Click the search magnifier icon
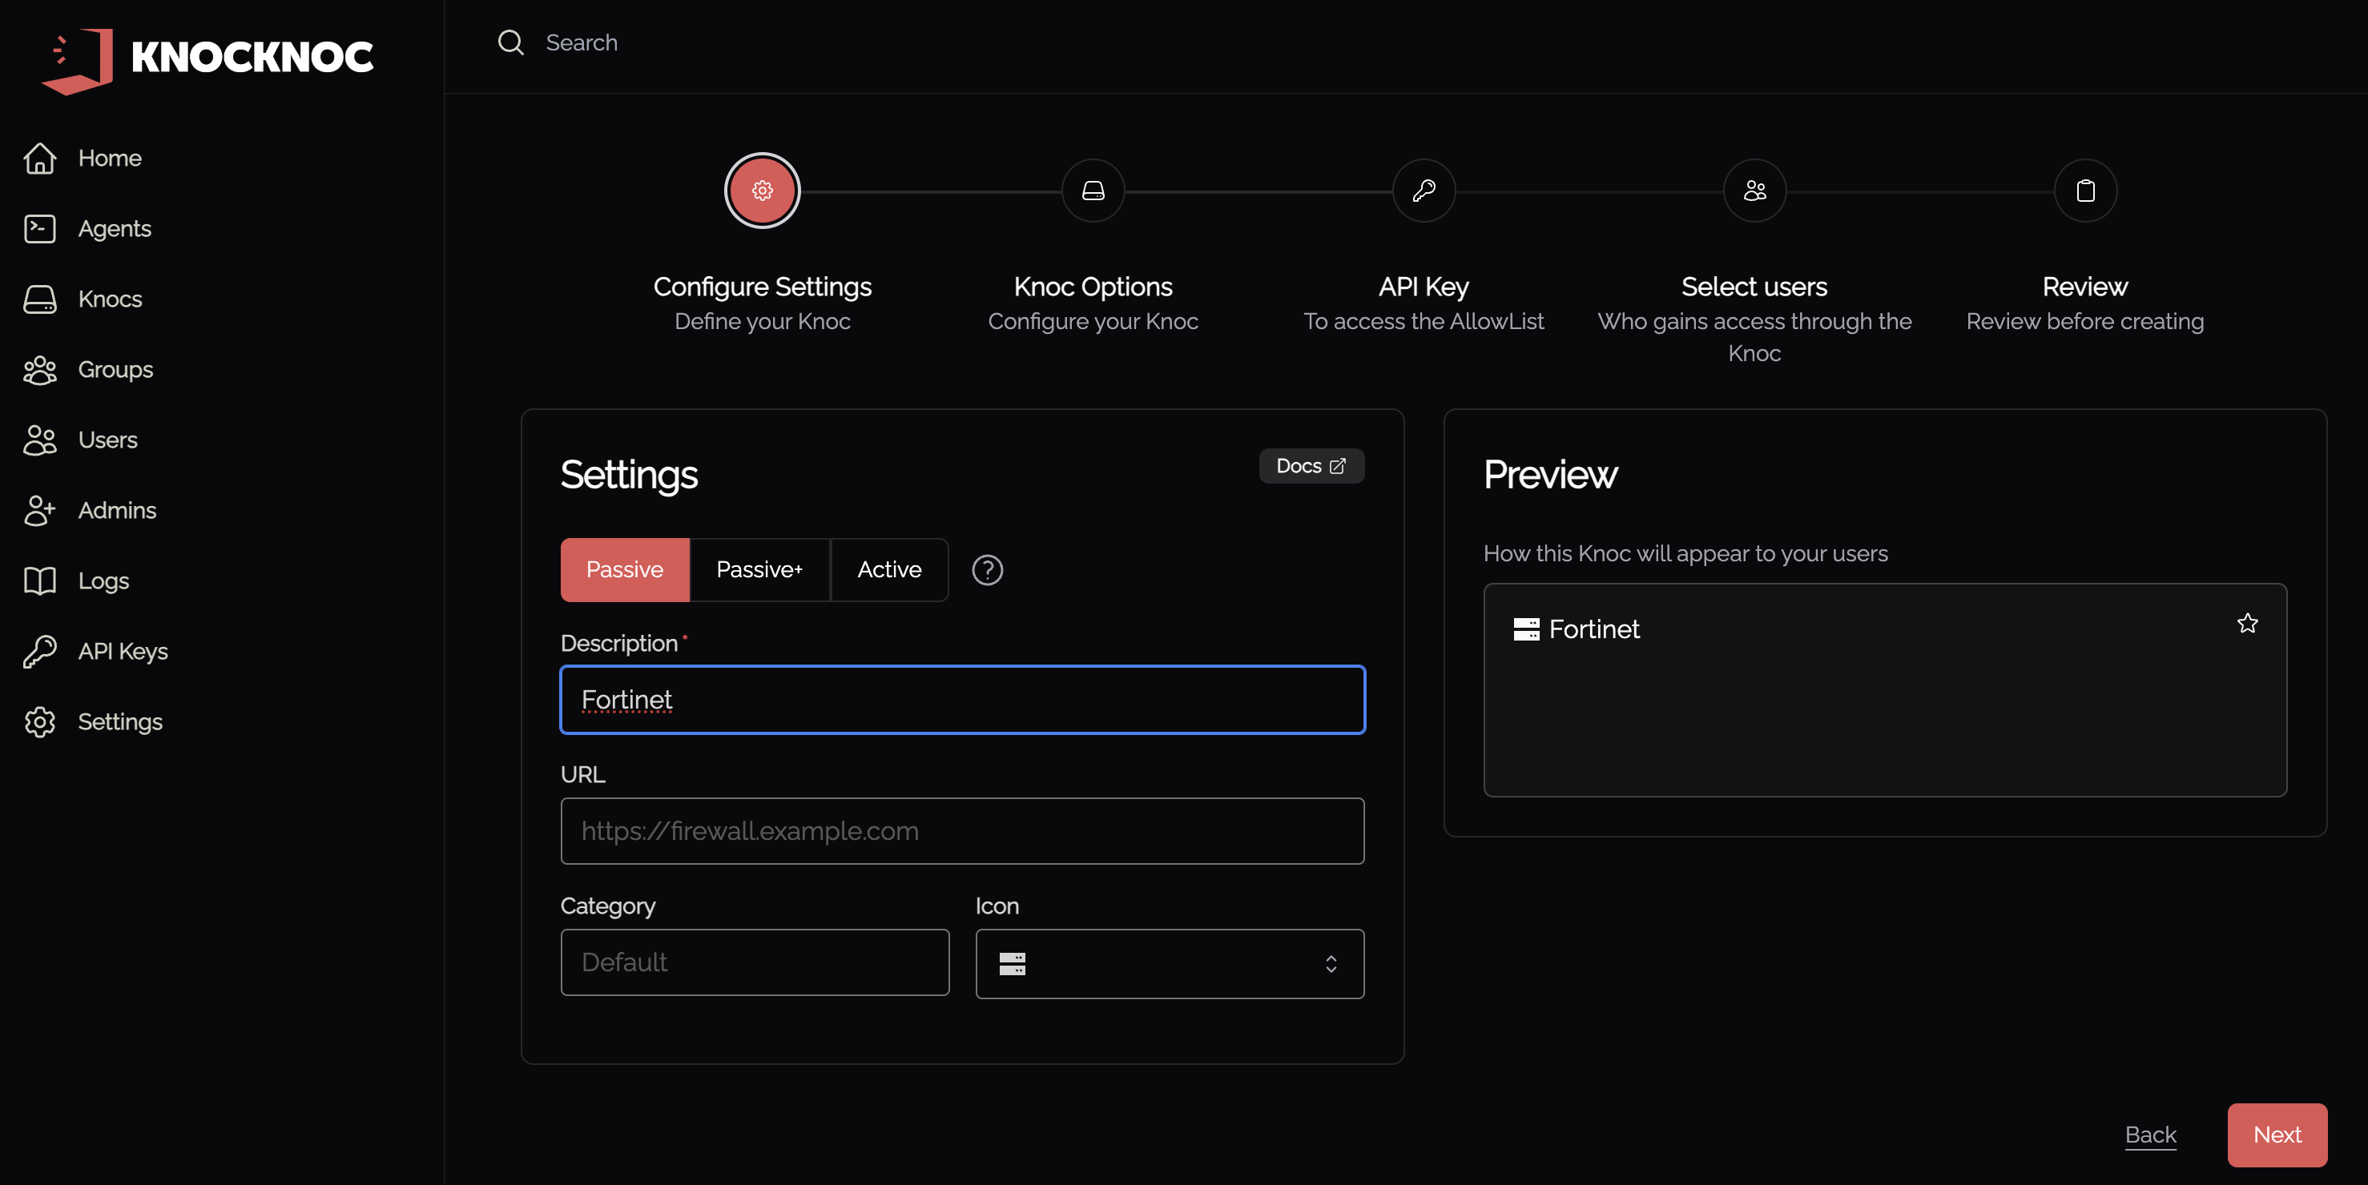This screenshot has height=1185, width=2368. pos(510,42)
